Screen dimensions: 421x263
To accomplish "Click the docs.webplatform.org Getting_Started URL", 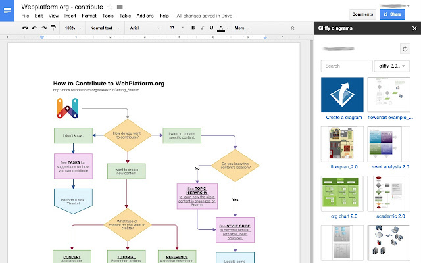I will [x=96, y=90].
